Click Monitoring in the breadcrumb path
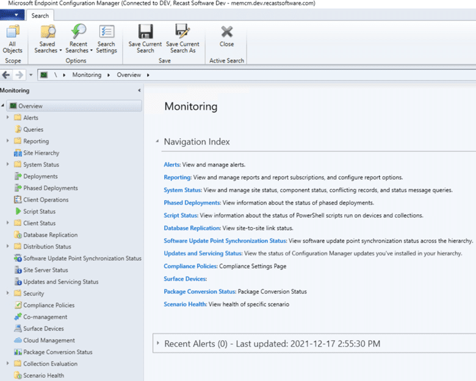The width and height of the screenshot is (476, 381). [87, 75]
